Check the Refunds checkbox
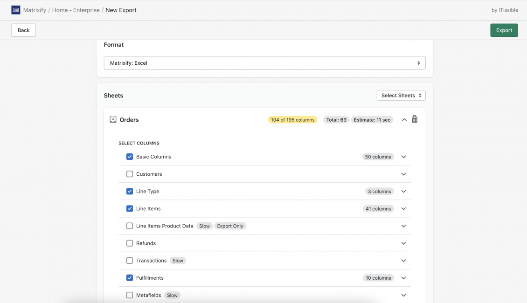The height and width of the screenshot is (303, 527). (130, 243)
